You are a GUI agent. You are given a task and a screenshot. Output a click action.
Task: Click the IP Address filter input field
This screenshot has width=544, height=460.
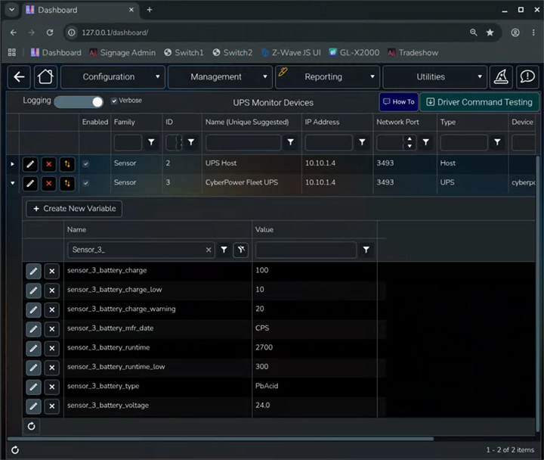click(329, 142)
